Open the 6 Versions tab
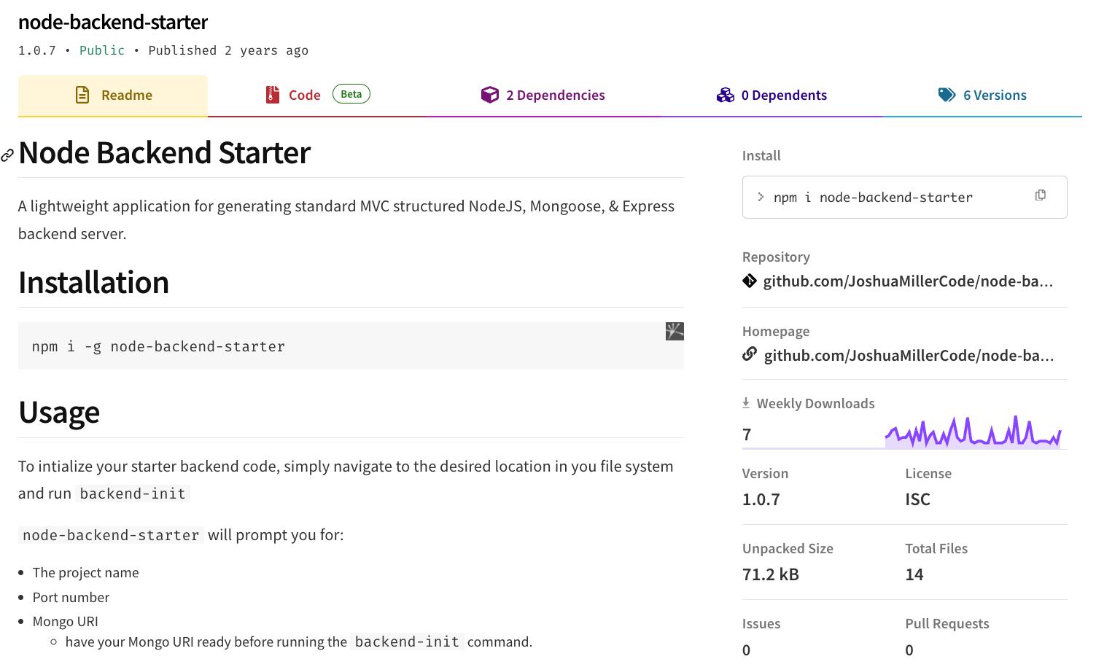 pyautogui.click(x=994, y=95)
